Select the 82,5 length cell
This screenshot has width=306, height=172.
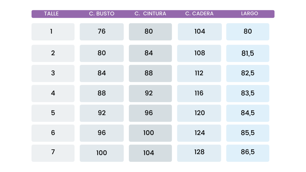(x=248, y=73)
